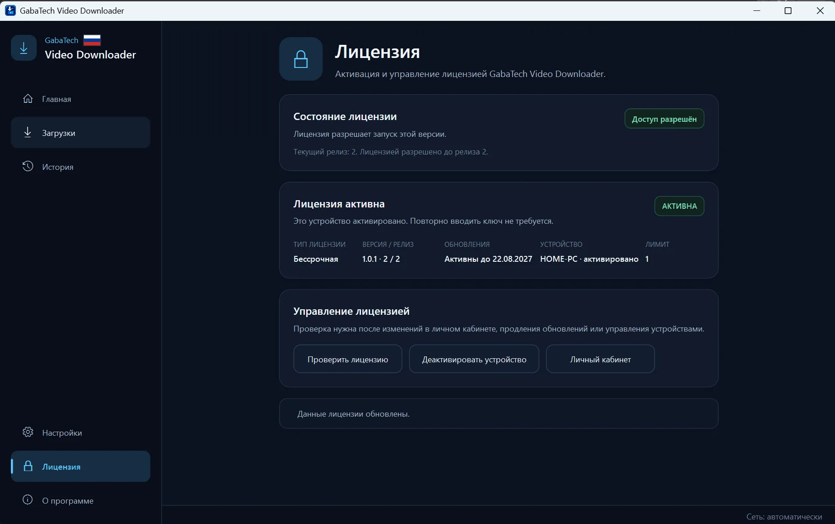This screenshot has width=835, height=524.
Task: Click the home icon beside Главная
Action: click(28, 98)
